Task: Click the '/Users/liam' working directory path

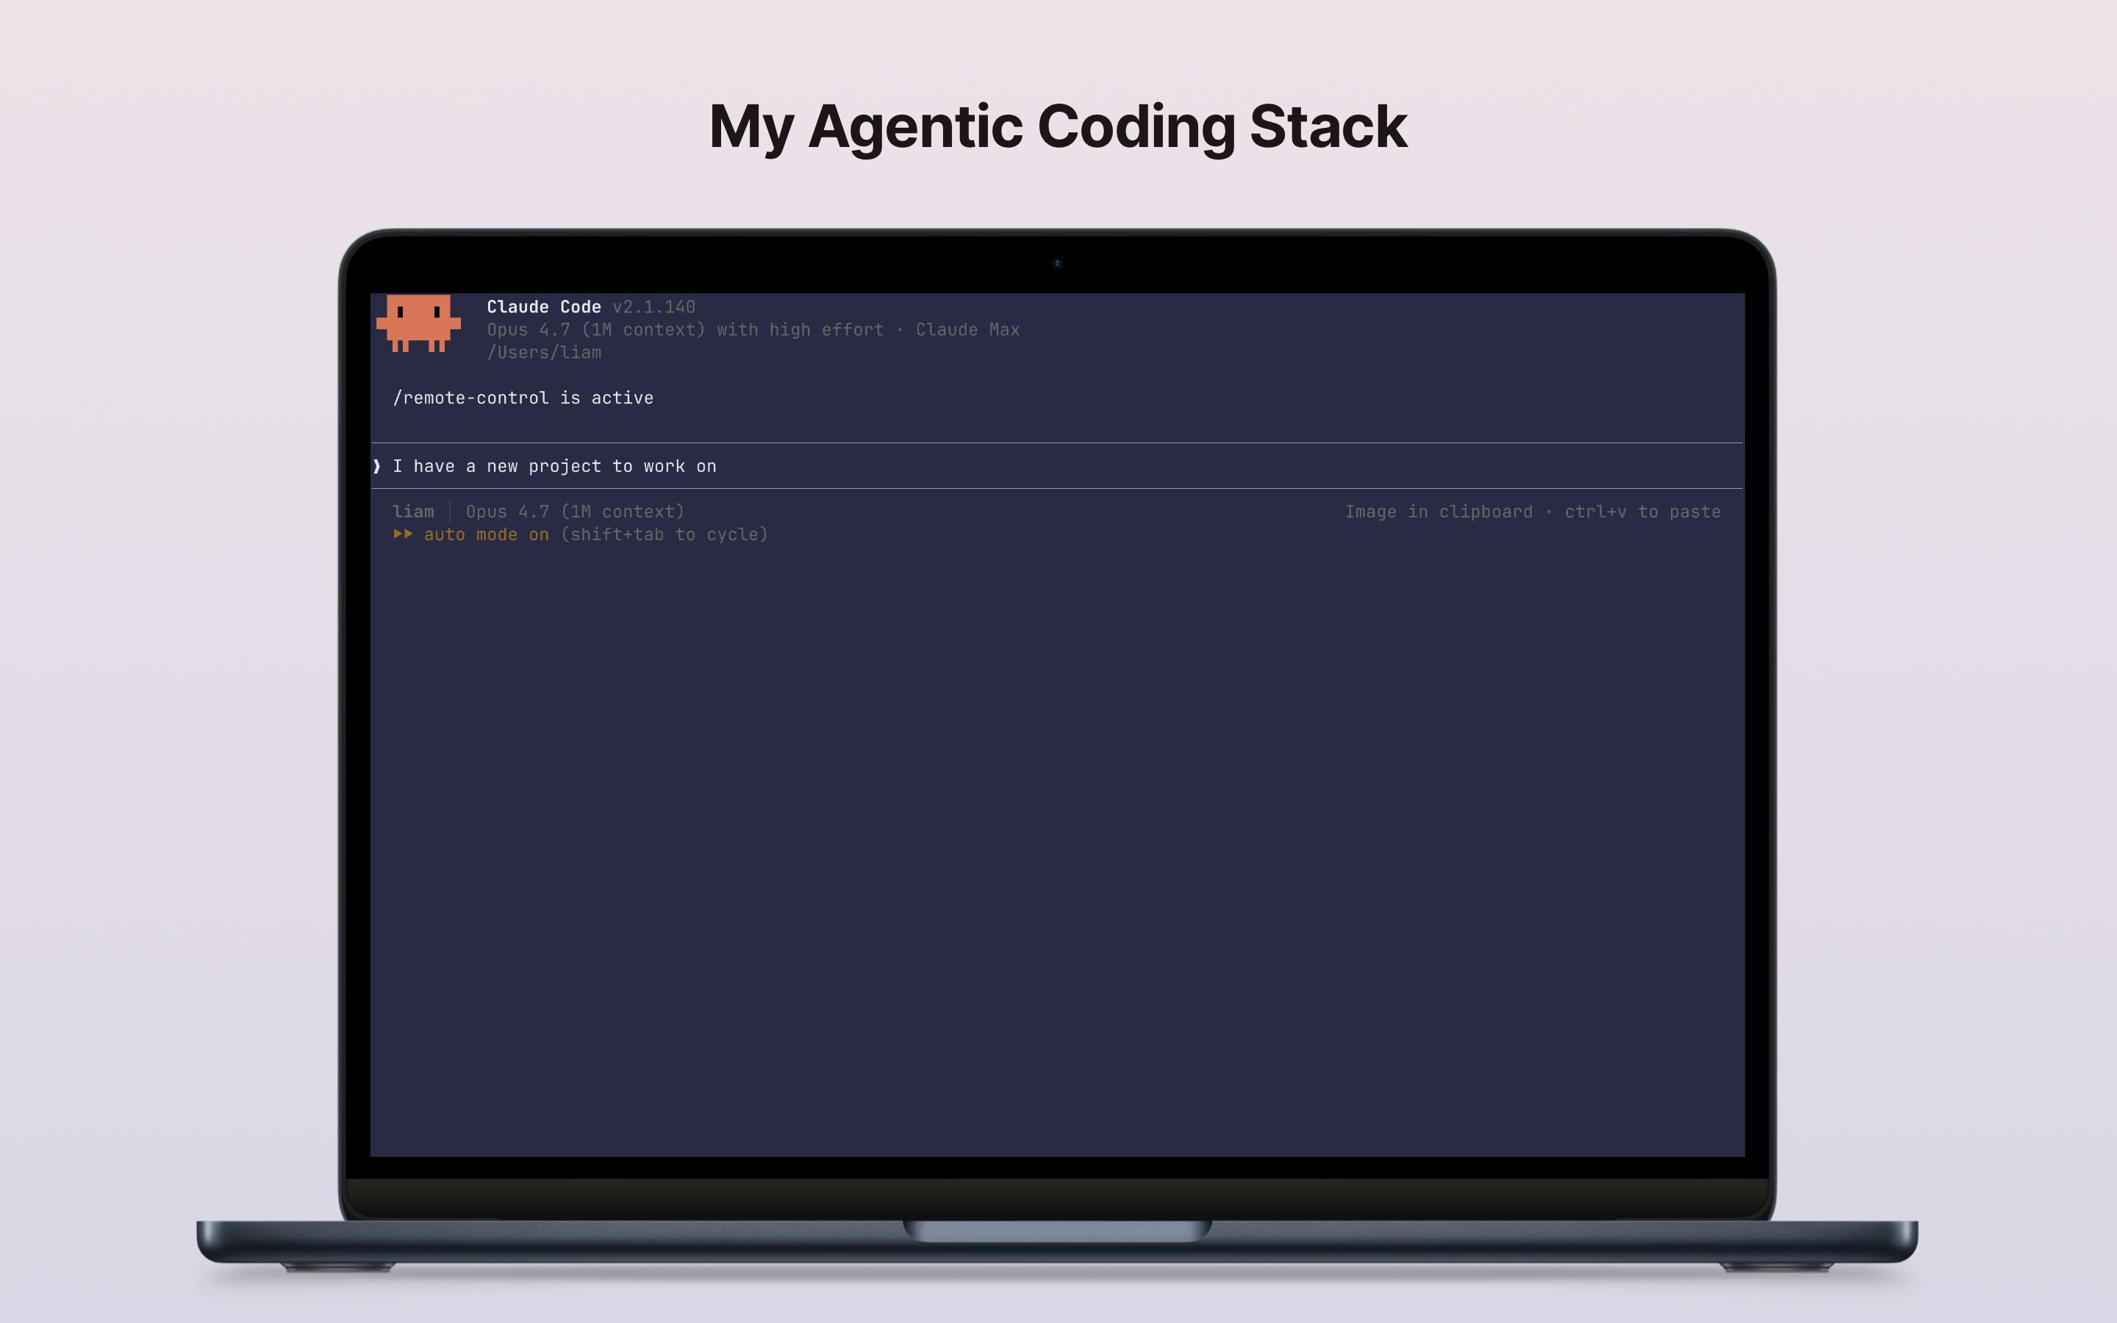Action: coord(544,353)
